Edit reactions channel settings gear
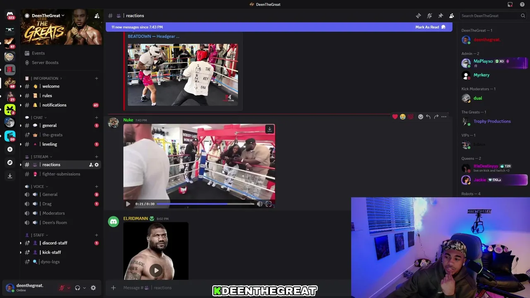Image resolution: width=530 pixels, height=298 pixels. [x=96, y=165]
